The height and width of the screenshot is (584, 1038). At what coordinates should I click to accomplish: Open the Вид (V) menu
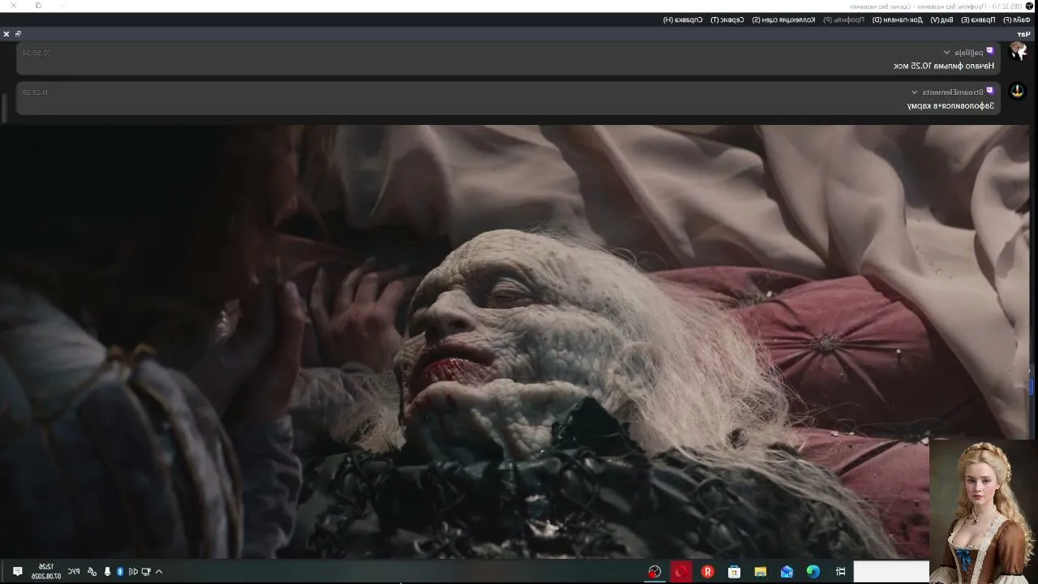click(x=941, y=19)
